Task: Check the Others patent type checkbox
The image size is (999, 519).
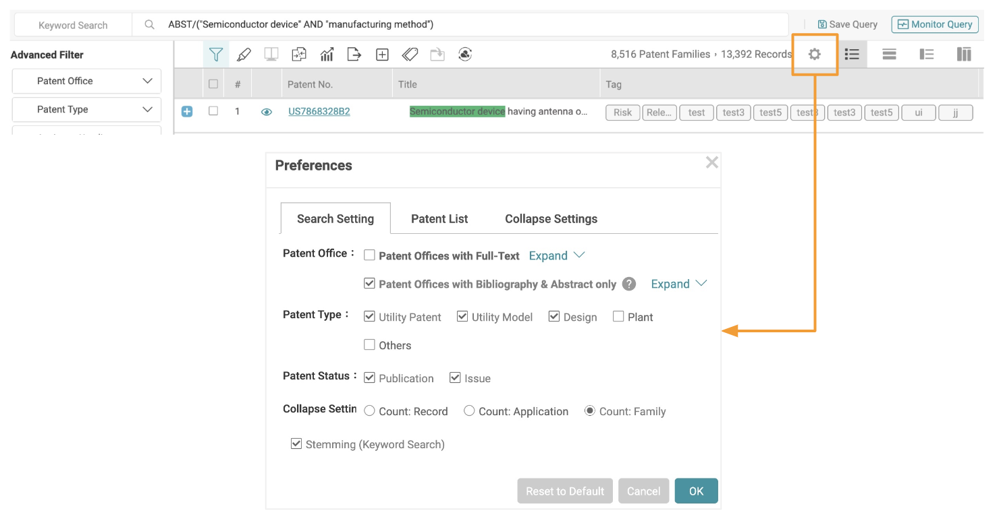Action: (x=369, y=344)
